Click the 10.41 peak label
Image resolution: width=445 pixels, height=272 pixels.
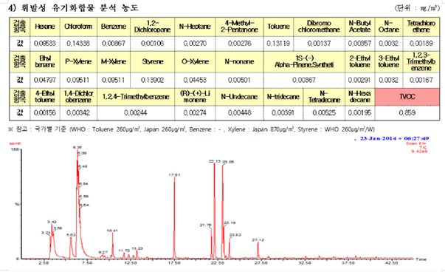tap(112, 231)
